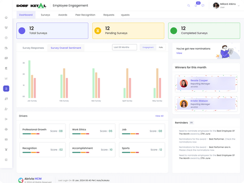Open the clock icon in sidebar
The height and width of the screenshot is (183, 244).
point(6,38)
